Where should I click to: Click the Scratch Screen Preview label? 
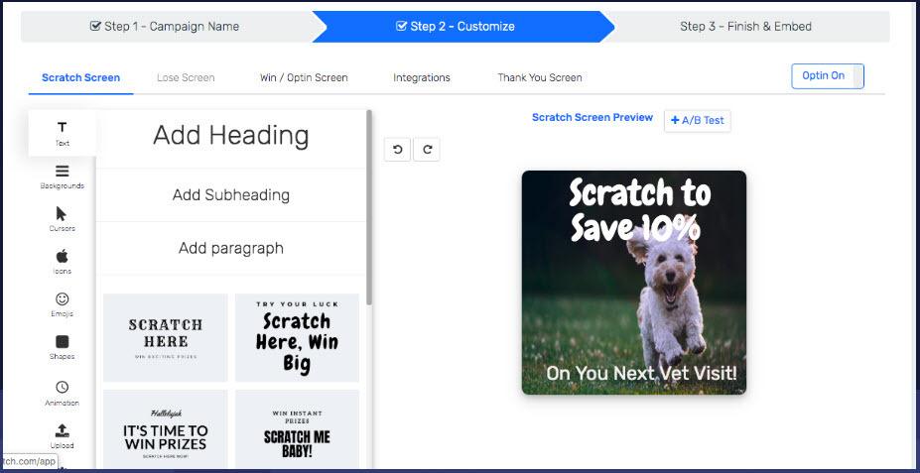point(592,117)
